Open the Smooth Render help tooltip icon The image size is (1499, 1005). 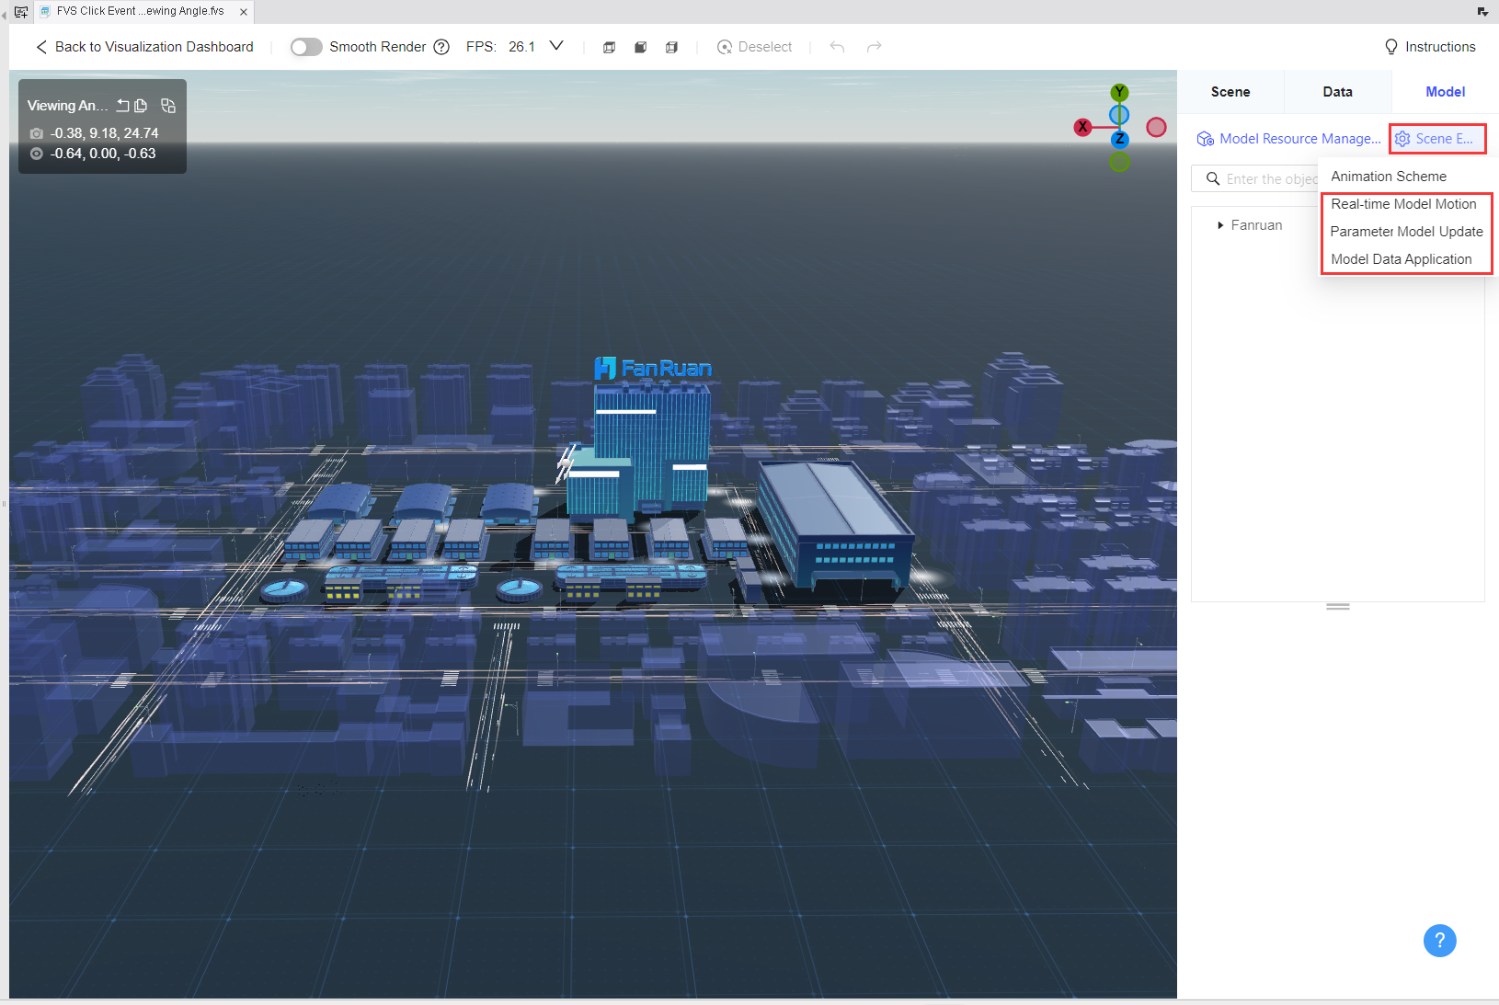tap(441, 47)
